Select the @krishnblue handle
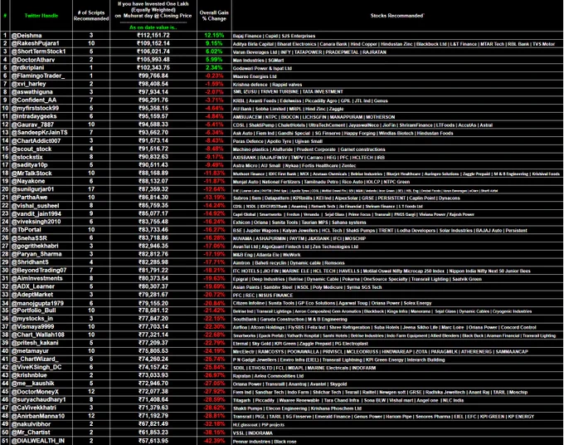564x445 pixels. [x=29, y=375]
